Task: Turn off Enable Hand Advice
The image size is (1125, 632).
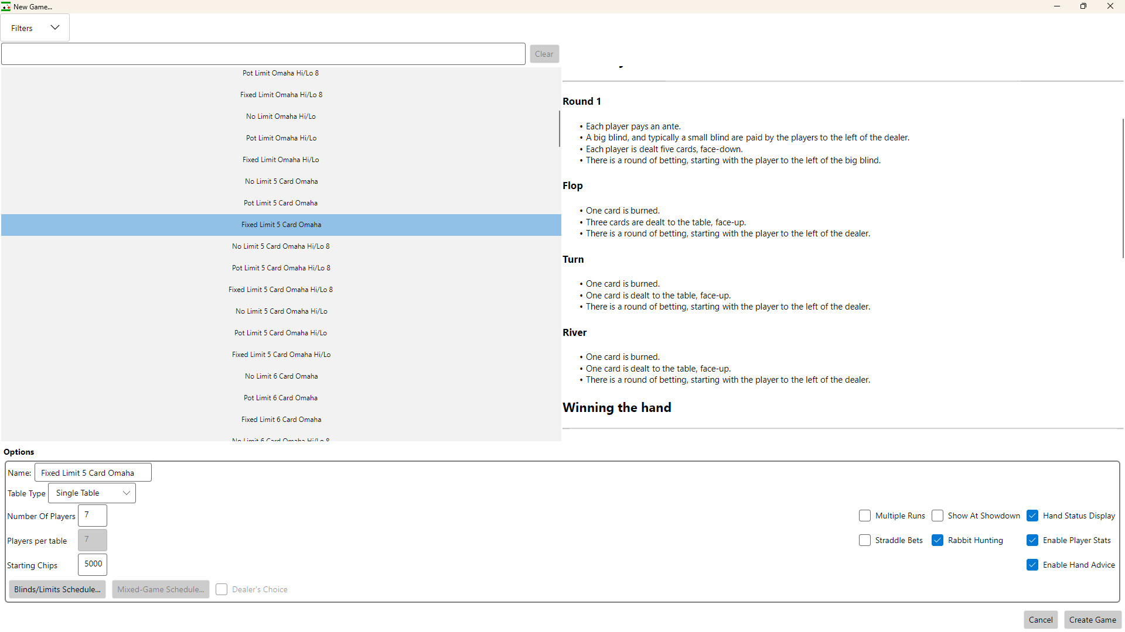Action: coord(1032,565)
